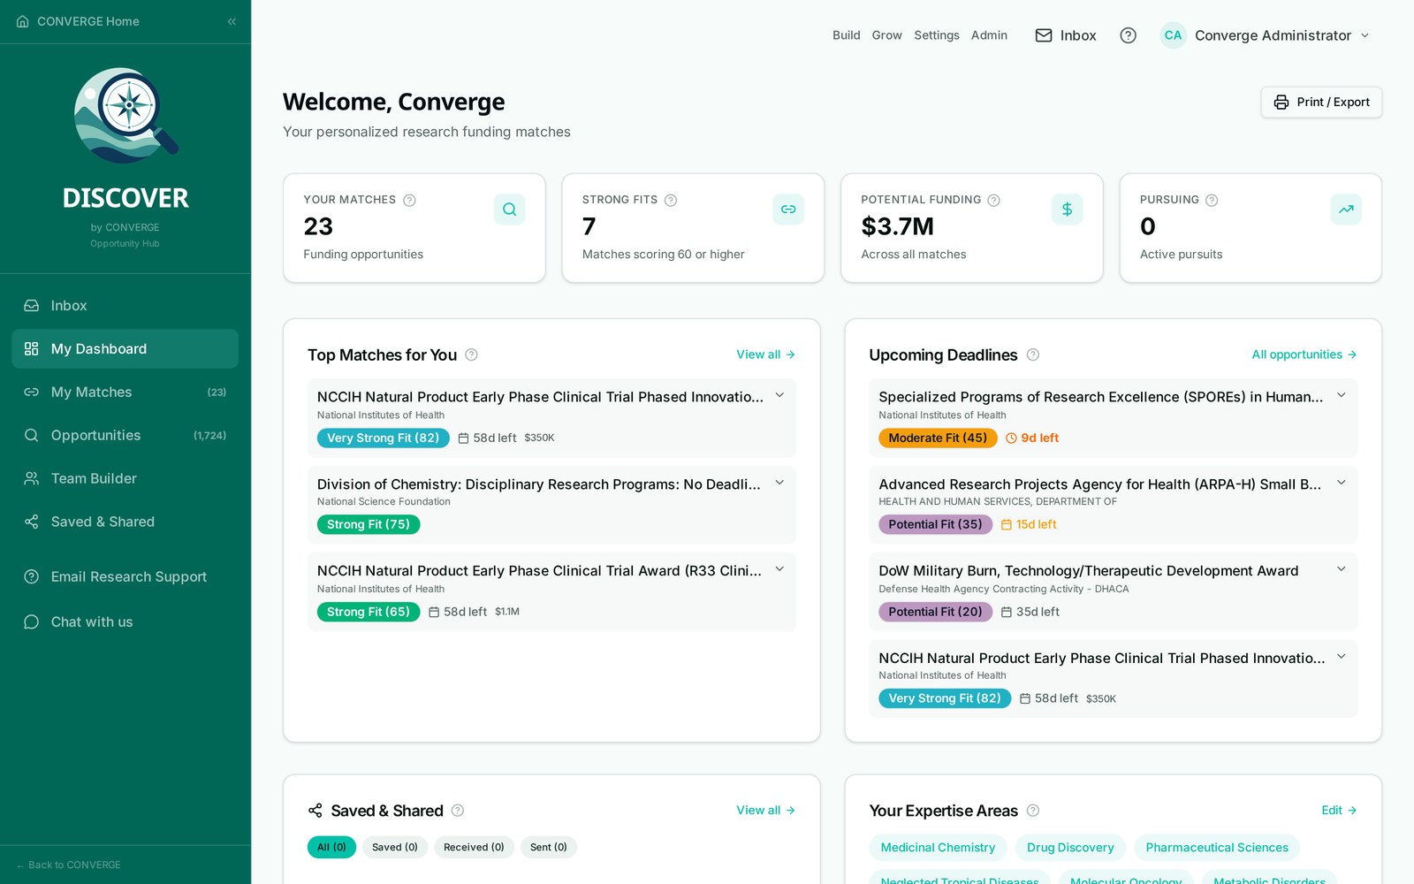Image resolution: width=1414 pixels, height=884 pixels.
Task: Click the 9d left deadline label
Action: point(1032,438)
